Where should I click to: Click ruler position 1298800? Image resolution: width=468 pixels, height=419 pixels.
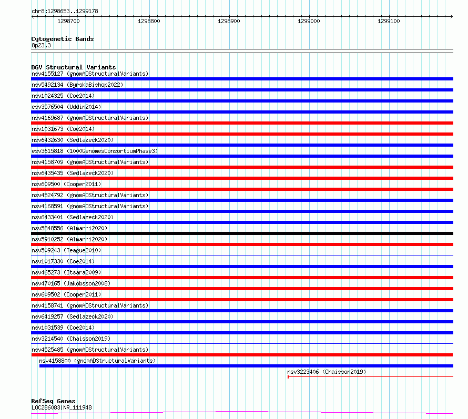[149, 21]
